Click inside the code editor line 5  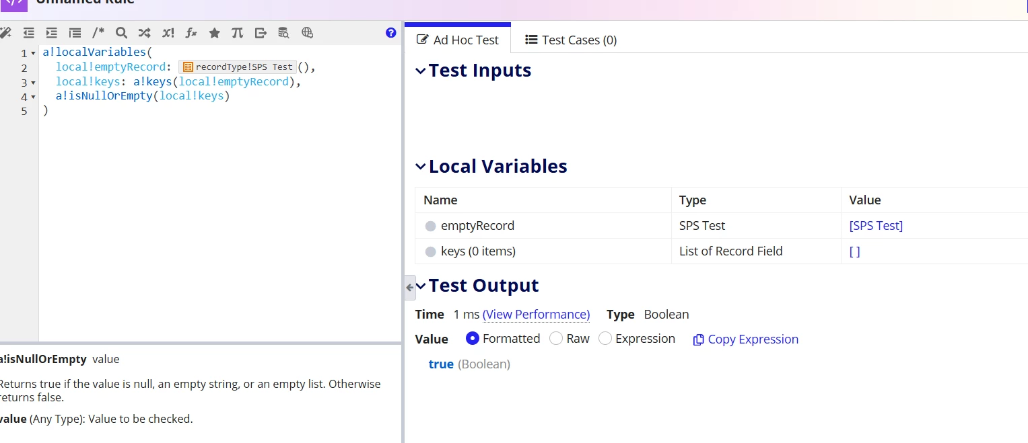220,111
